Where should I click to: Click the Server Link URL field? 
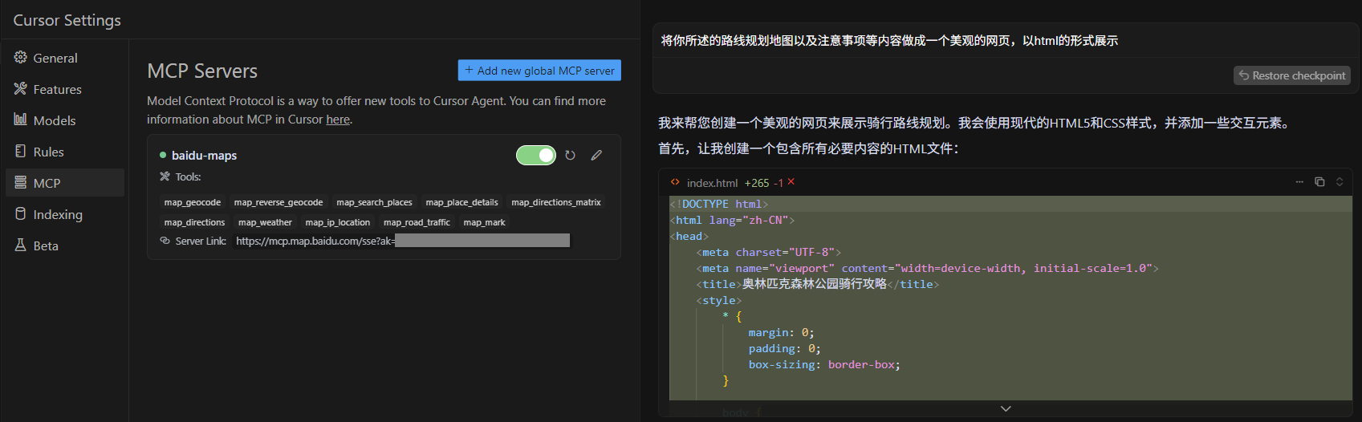[401, 241]
